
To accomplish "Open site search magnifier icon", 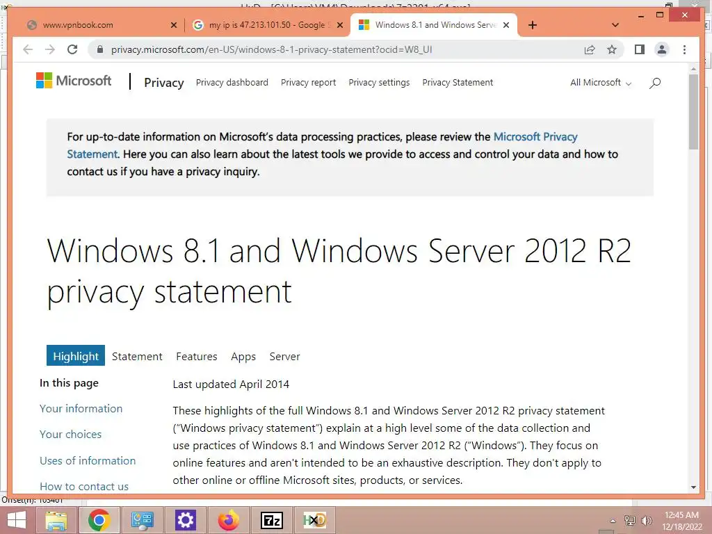I will [x=655, y=83].
